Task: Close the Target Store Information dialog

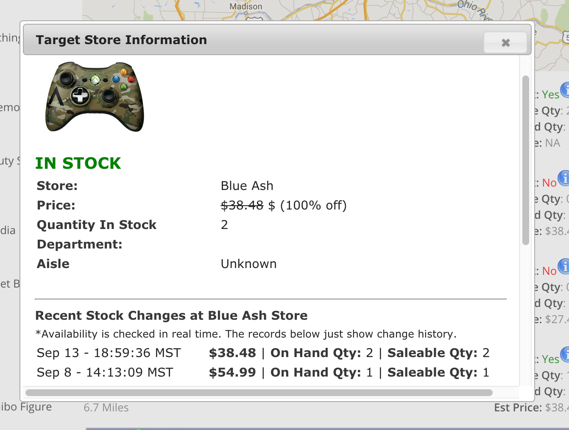Action: 505,42
